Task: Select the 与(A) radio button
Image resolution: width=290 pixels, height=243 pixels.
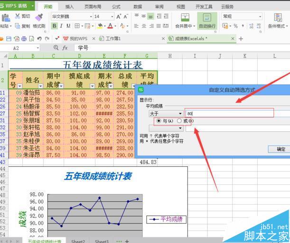Action: point(159,121)
